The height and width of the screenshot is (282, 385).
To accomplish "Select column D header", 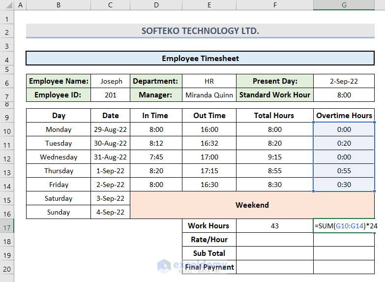I will click(156, 5).
